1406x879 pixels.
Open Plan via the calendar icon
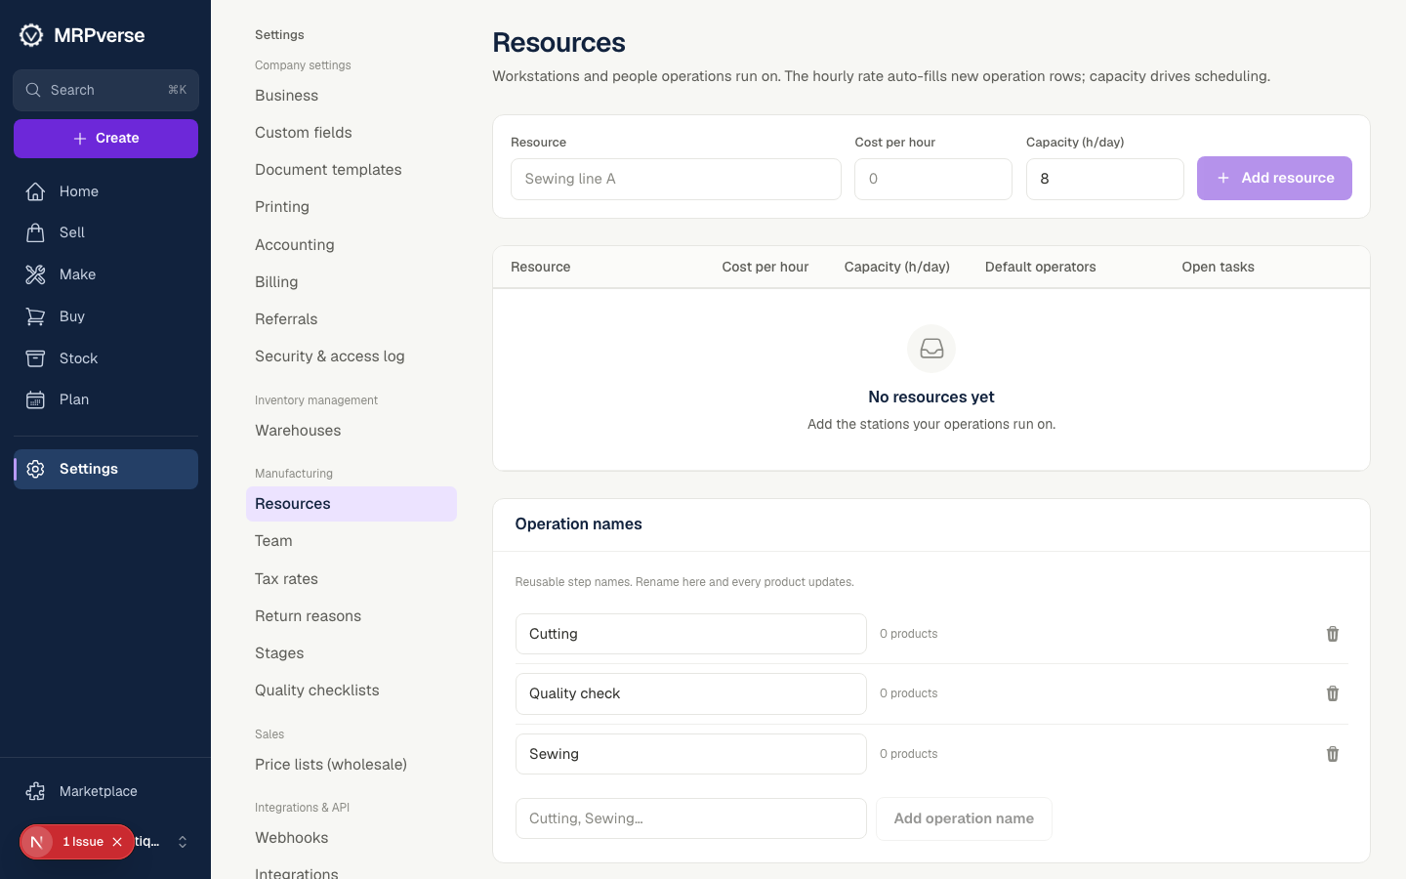click(x=35, y=399)
